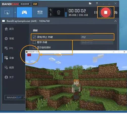Open the 截图 image settings tab
Screen dimensions: 127x114
click(x=9, y=68)
